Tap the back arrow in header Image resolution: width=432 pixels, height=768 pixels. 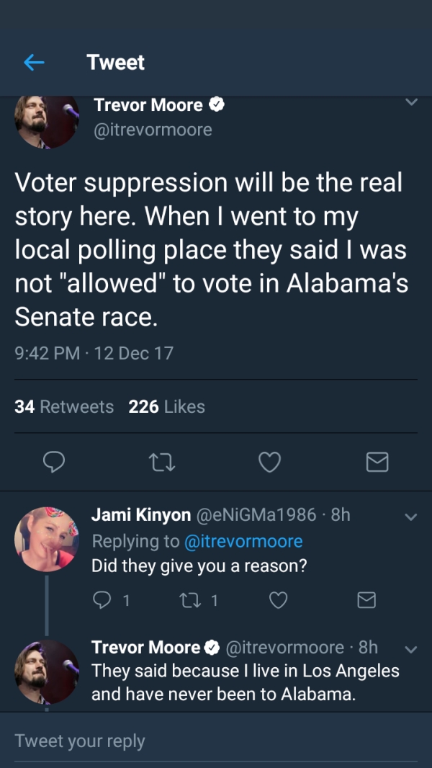tap(34, 63)
